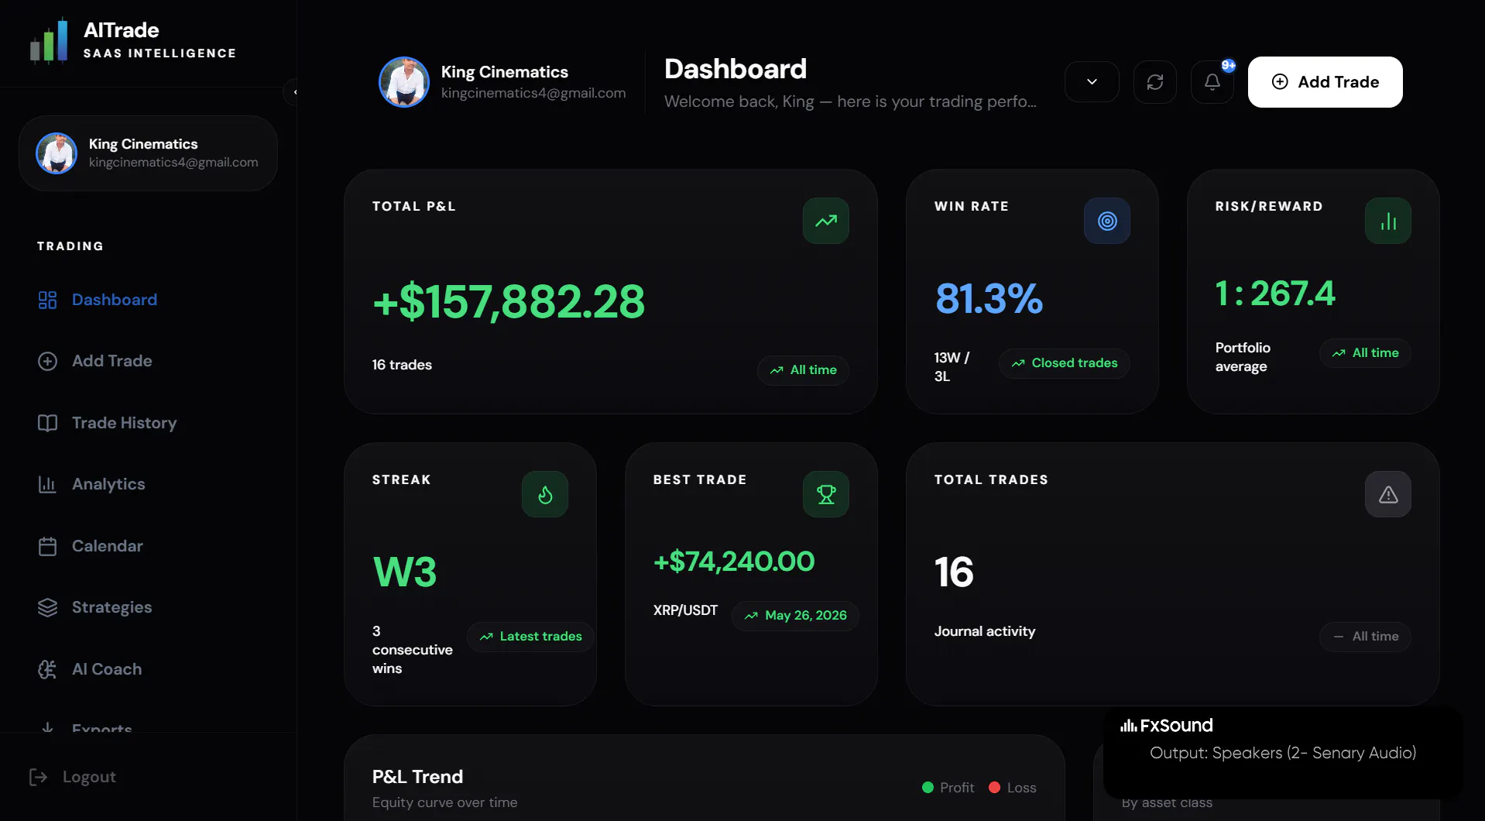Click the +$74,240.00 best trade value
Image resolution: width=1485 pixels, height=821 pixels.
point(734,562)
